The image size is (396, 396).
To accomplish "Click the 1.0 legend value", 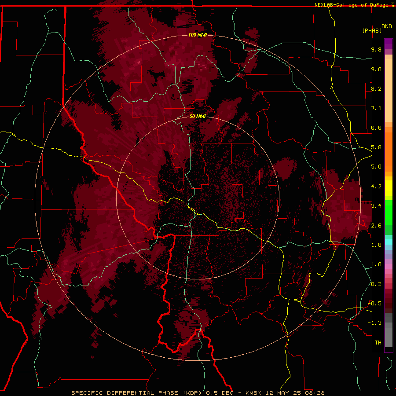I will (x=376, y=264).
